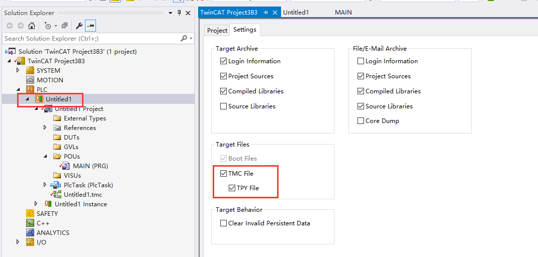This screenshot has height=257, width=538.
Task: Expand the PlcTask (PlcTask) node
Action: coord(45,185)
